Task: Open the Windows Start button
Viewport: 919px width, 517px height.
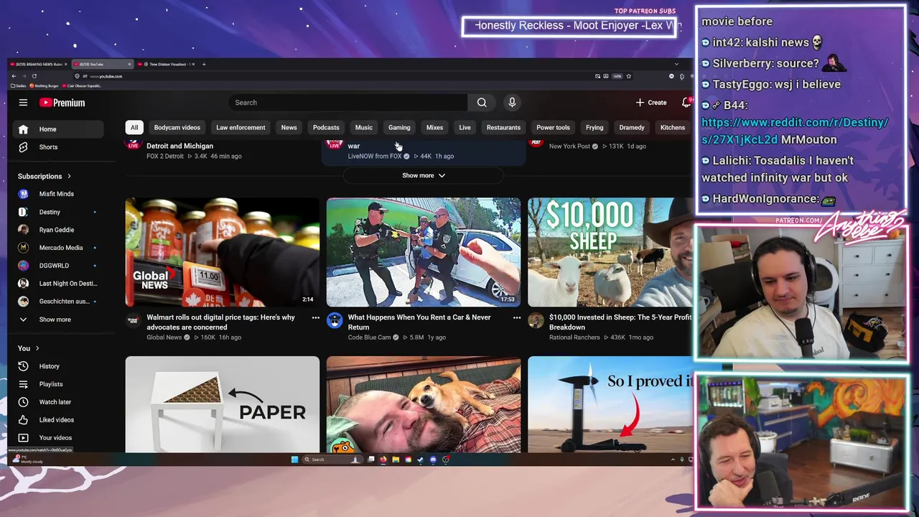Action: coord(294,460)
